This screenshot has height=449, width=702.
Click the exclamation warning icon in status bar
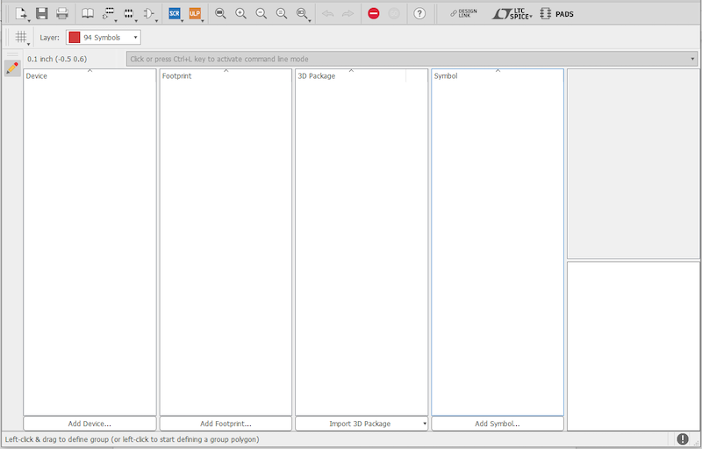[683, 439]
